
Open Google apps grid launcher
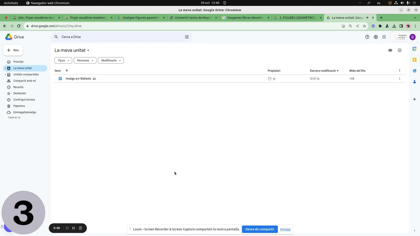coord(384,37)
